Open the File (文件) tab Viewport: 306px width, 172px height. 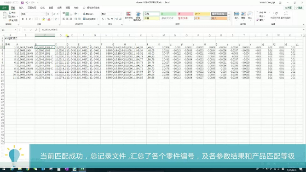click(x=4, y=8)
